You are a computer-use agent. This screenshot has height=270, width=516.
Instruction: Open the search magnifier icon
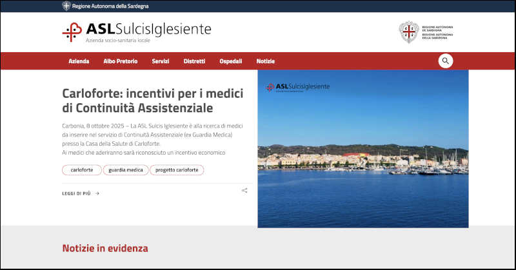(x=445, y=61)
